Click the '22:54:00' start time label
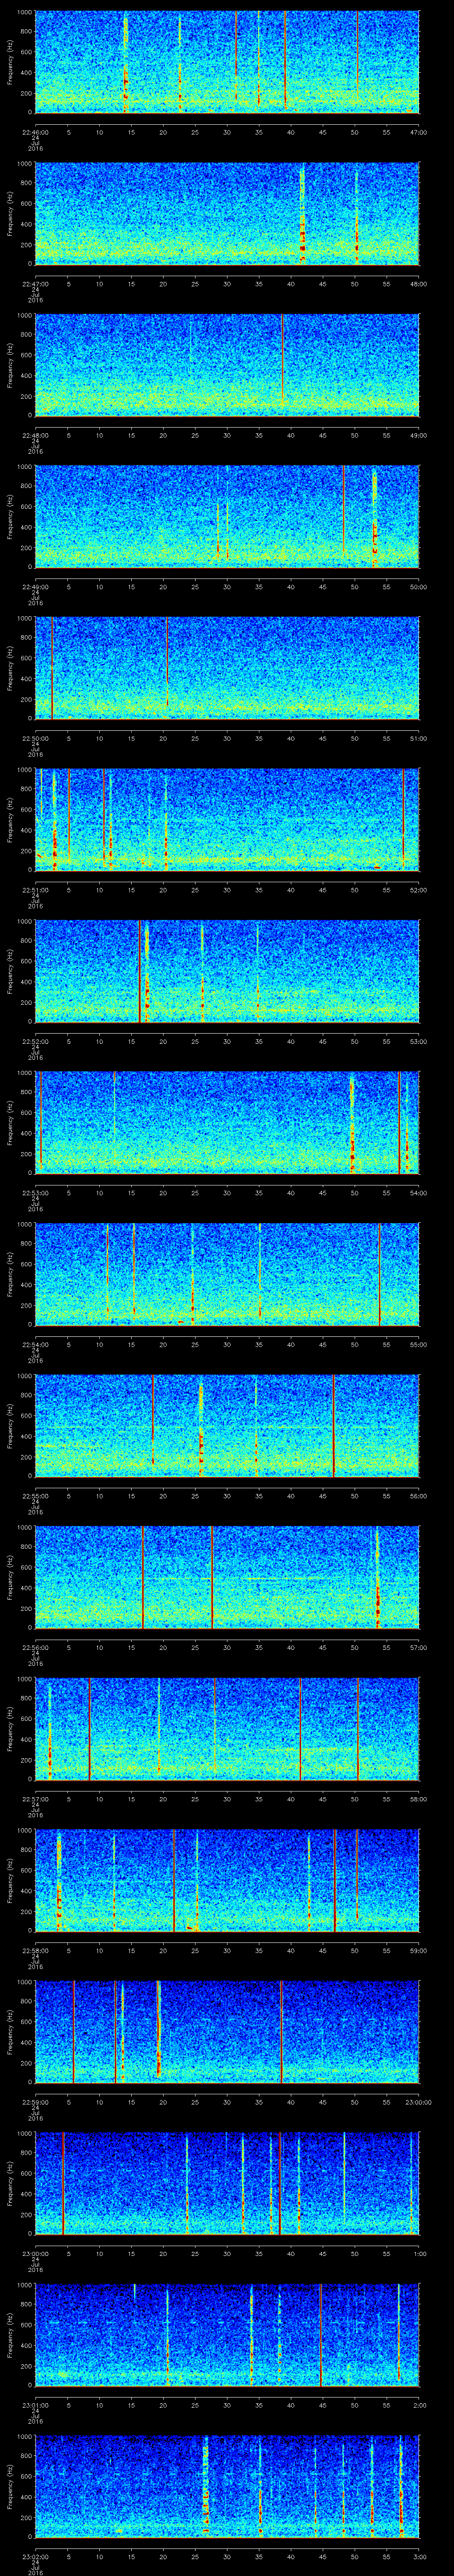This screenshot has height=2576, width=454. (x=35, y=1344)
